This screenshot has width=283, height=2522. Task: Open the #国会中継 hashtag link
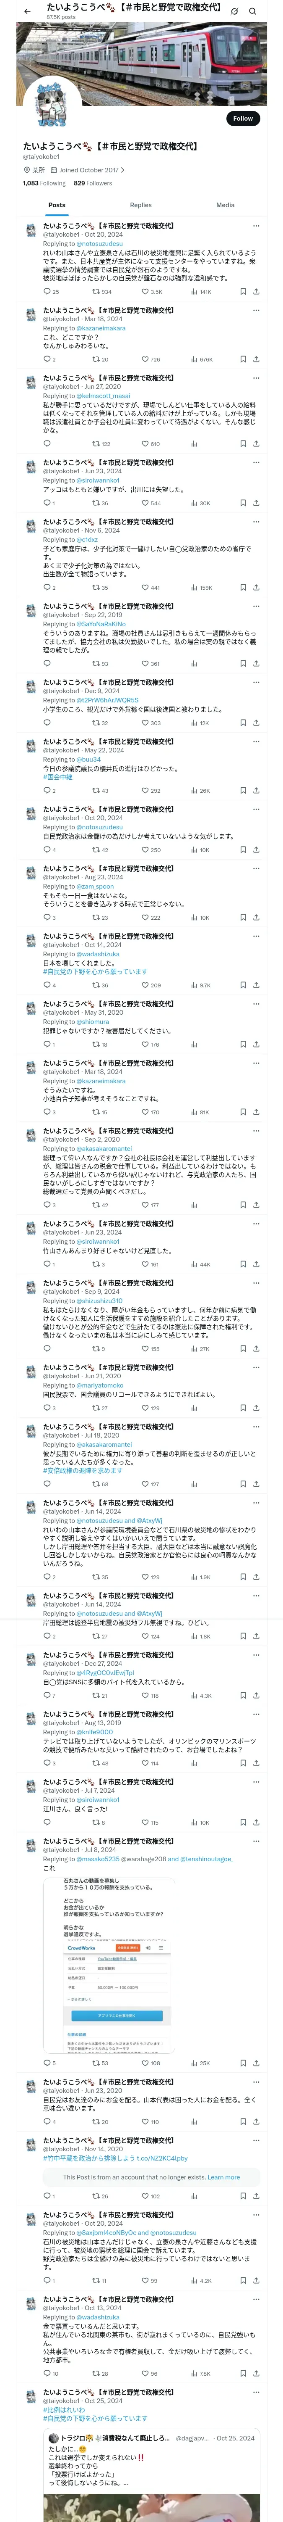57,777
